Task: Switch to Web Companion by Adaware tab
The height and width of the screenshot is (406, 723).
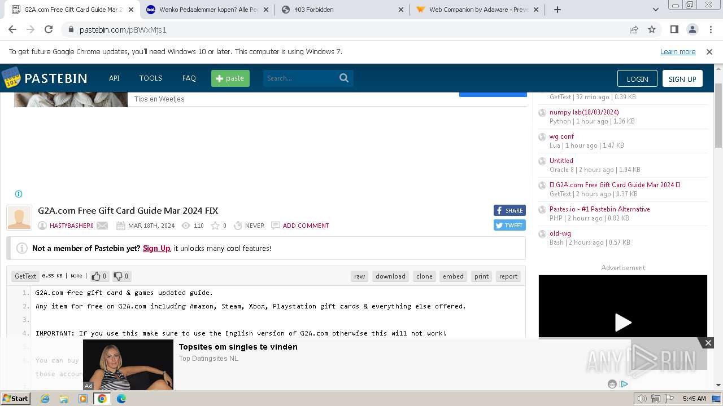Action: (477, 10)
